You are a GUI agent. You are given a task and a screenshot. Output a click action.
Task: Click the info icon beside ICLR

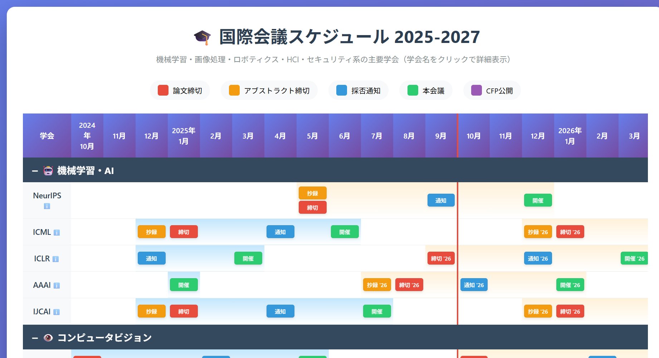(x=55, y=259)
